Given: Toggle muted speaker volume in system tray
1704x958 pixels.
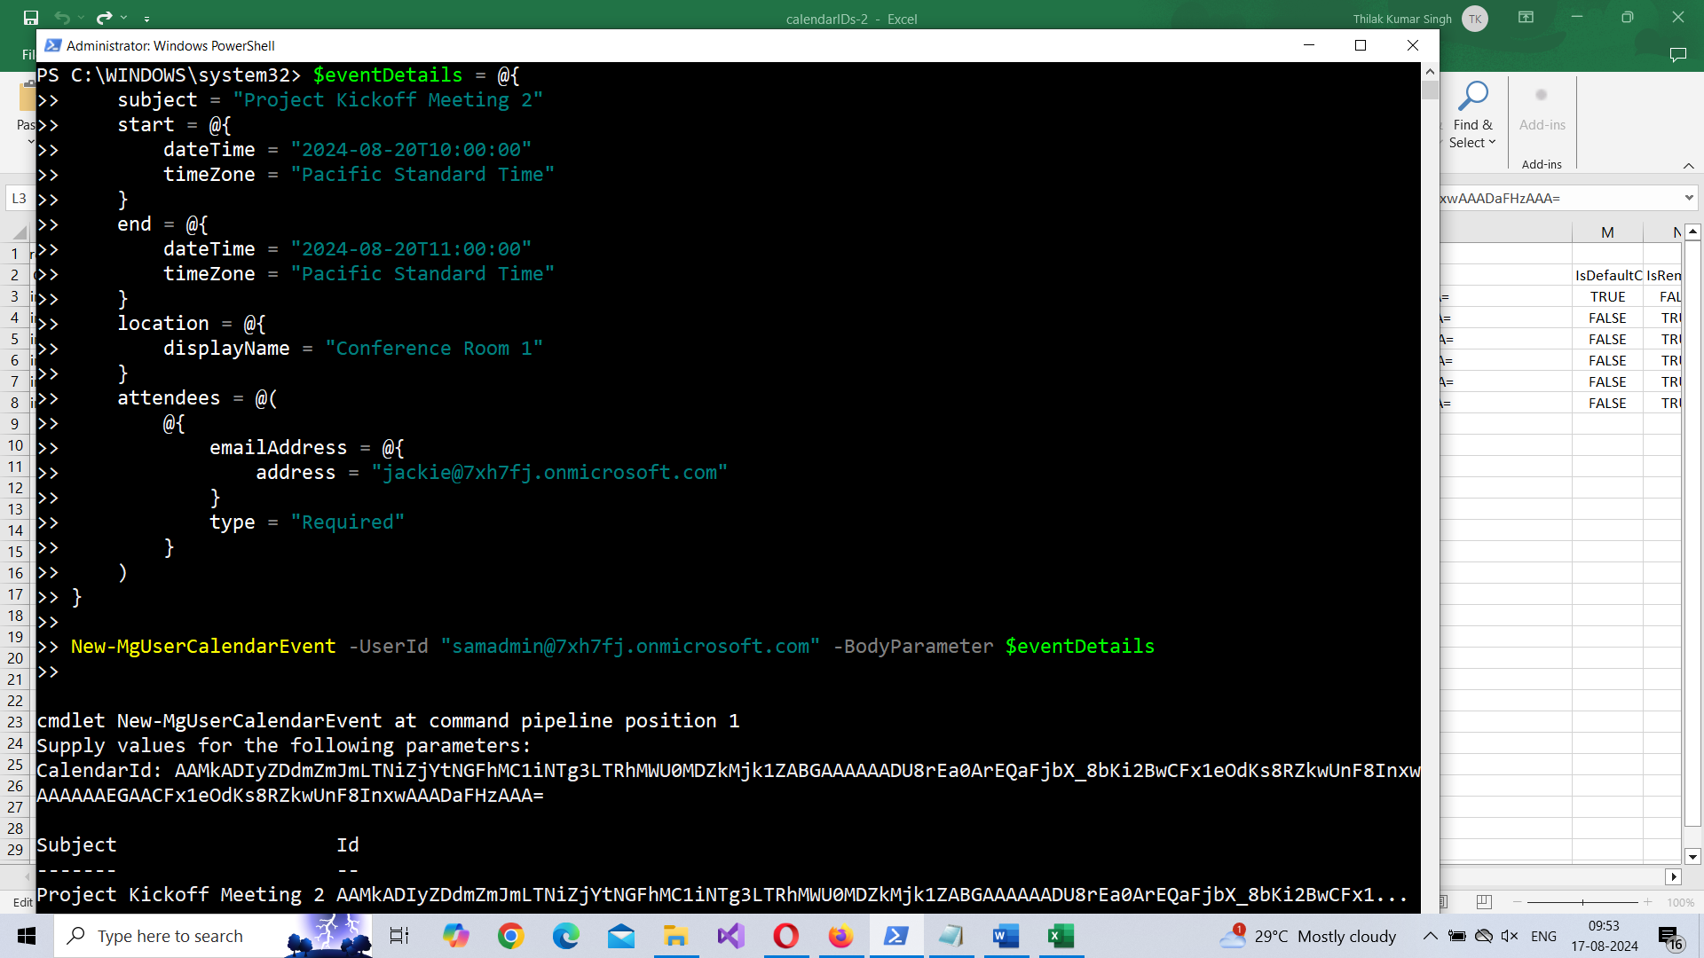Looking at the screenshot, I should point(1510,936).
